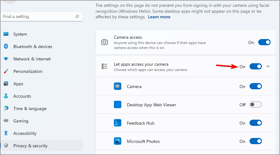
Task: Go to Personalization settings
Action: 28,71
